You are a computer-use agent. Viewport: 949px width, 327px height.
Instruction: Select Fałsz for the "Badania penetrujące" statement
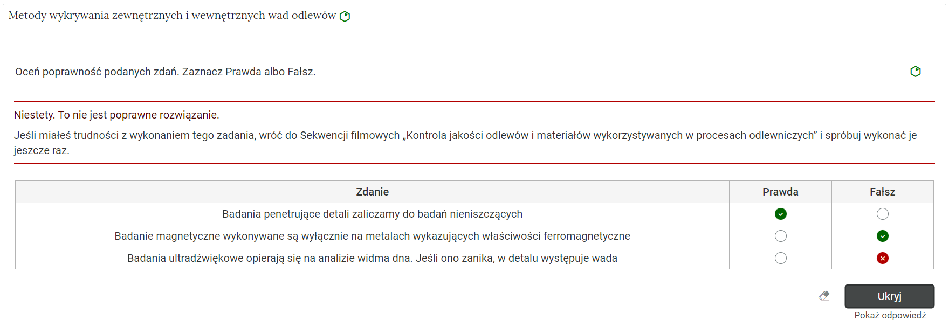point(883,213)
